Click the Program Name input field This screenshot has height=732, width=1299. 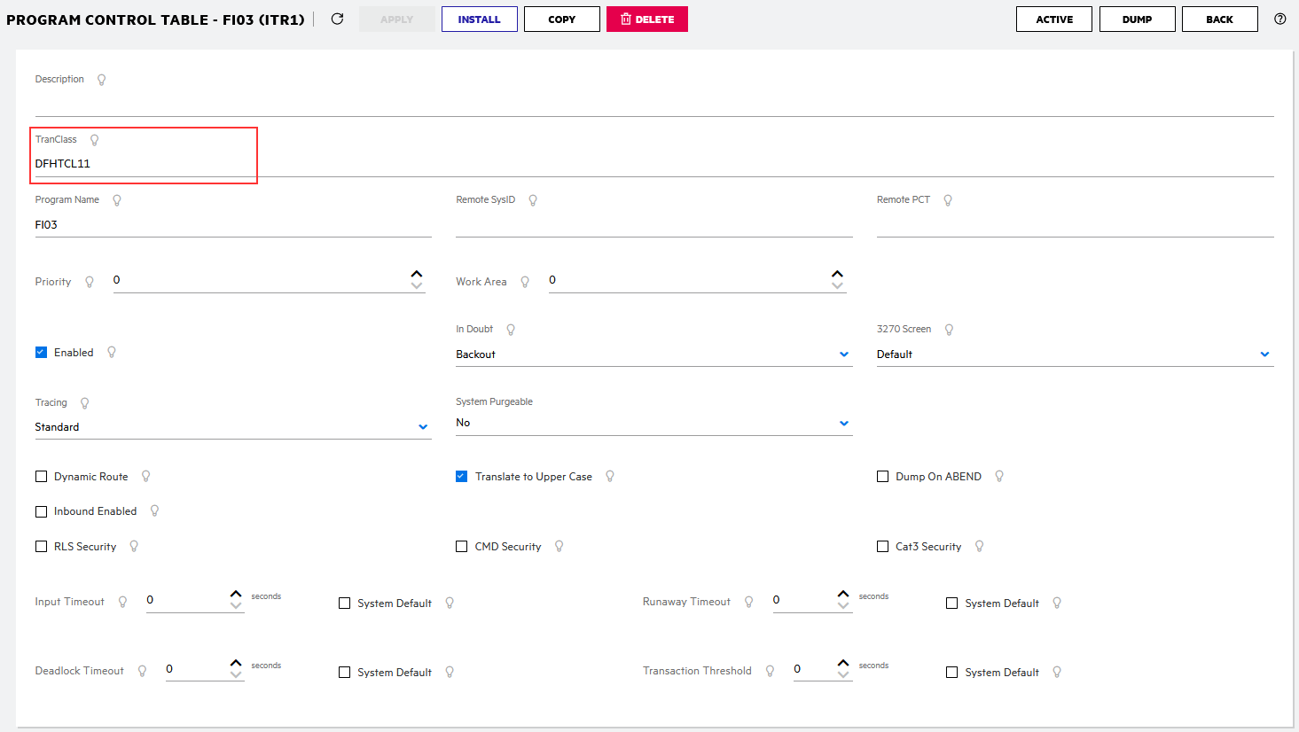tap(232, 225)
